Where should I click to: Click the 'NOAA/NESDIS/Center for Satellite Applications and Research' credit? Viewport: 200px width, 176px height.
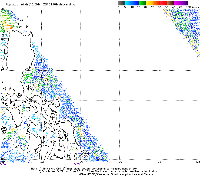pyautogui.click(x=117, y=174)
